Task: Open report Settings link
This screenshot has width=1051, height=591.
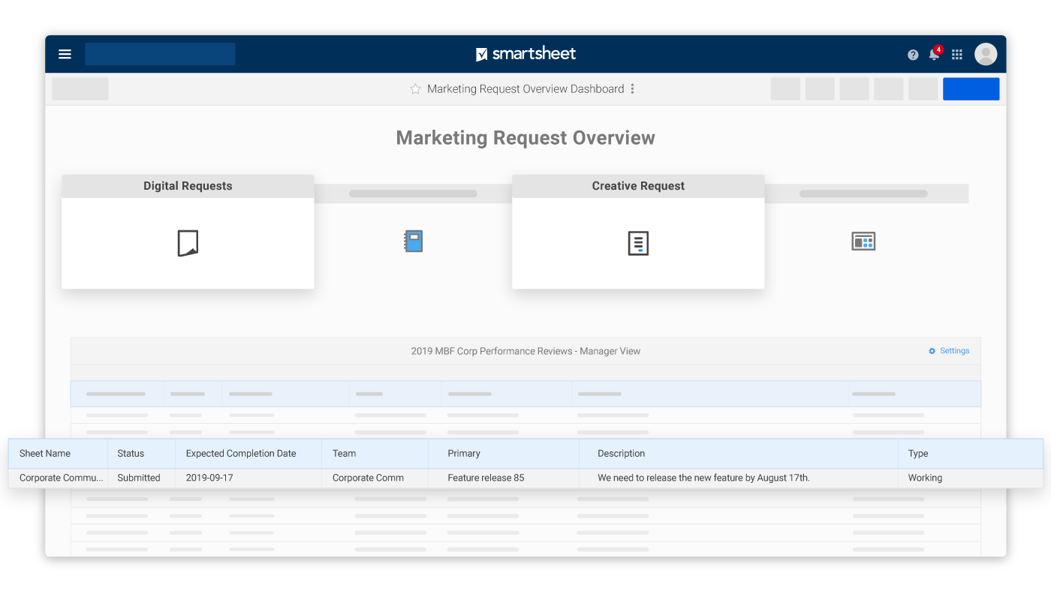Action: click(950, 351)
